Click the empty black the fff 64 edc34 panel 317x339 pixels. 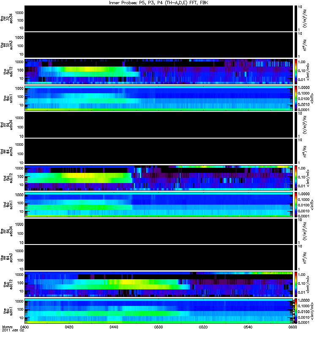click(x=158, y=231)
